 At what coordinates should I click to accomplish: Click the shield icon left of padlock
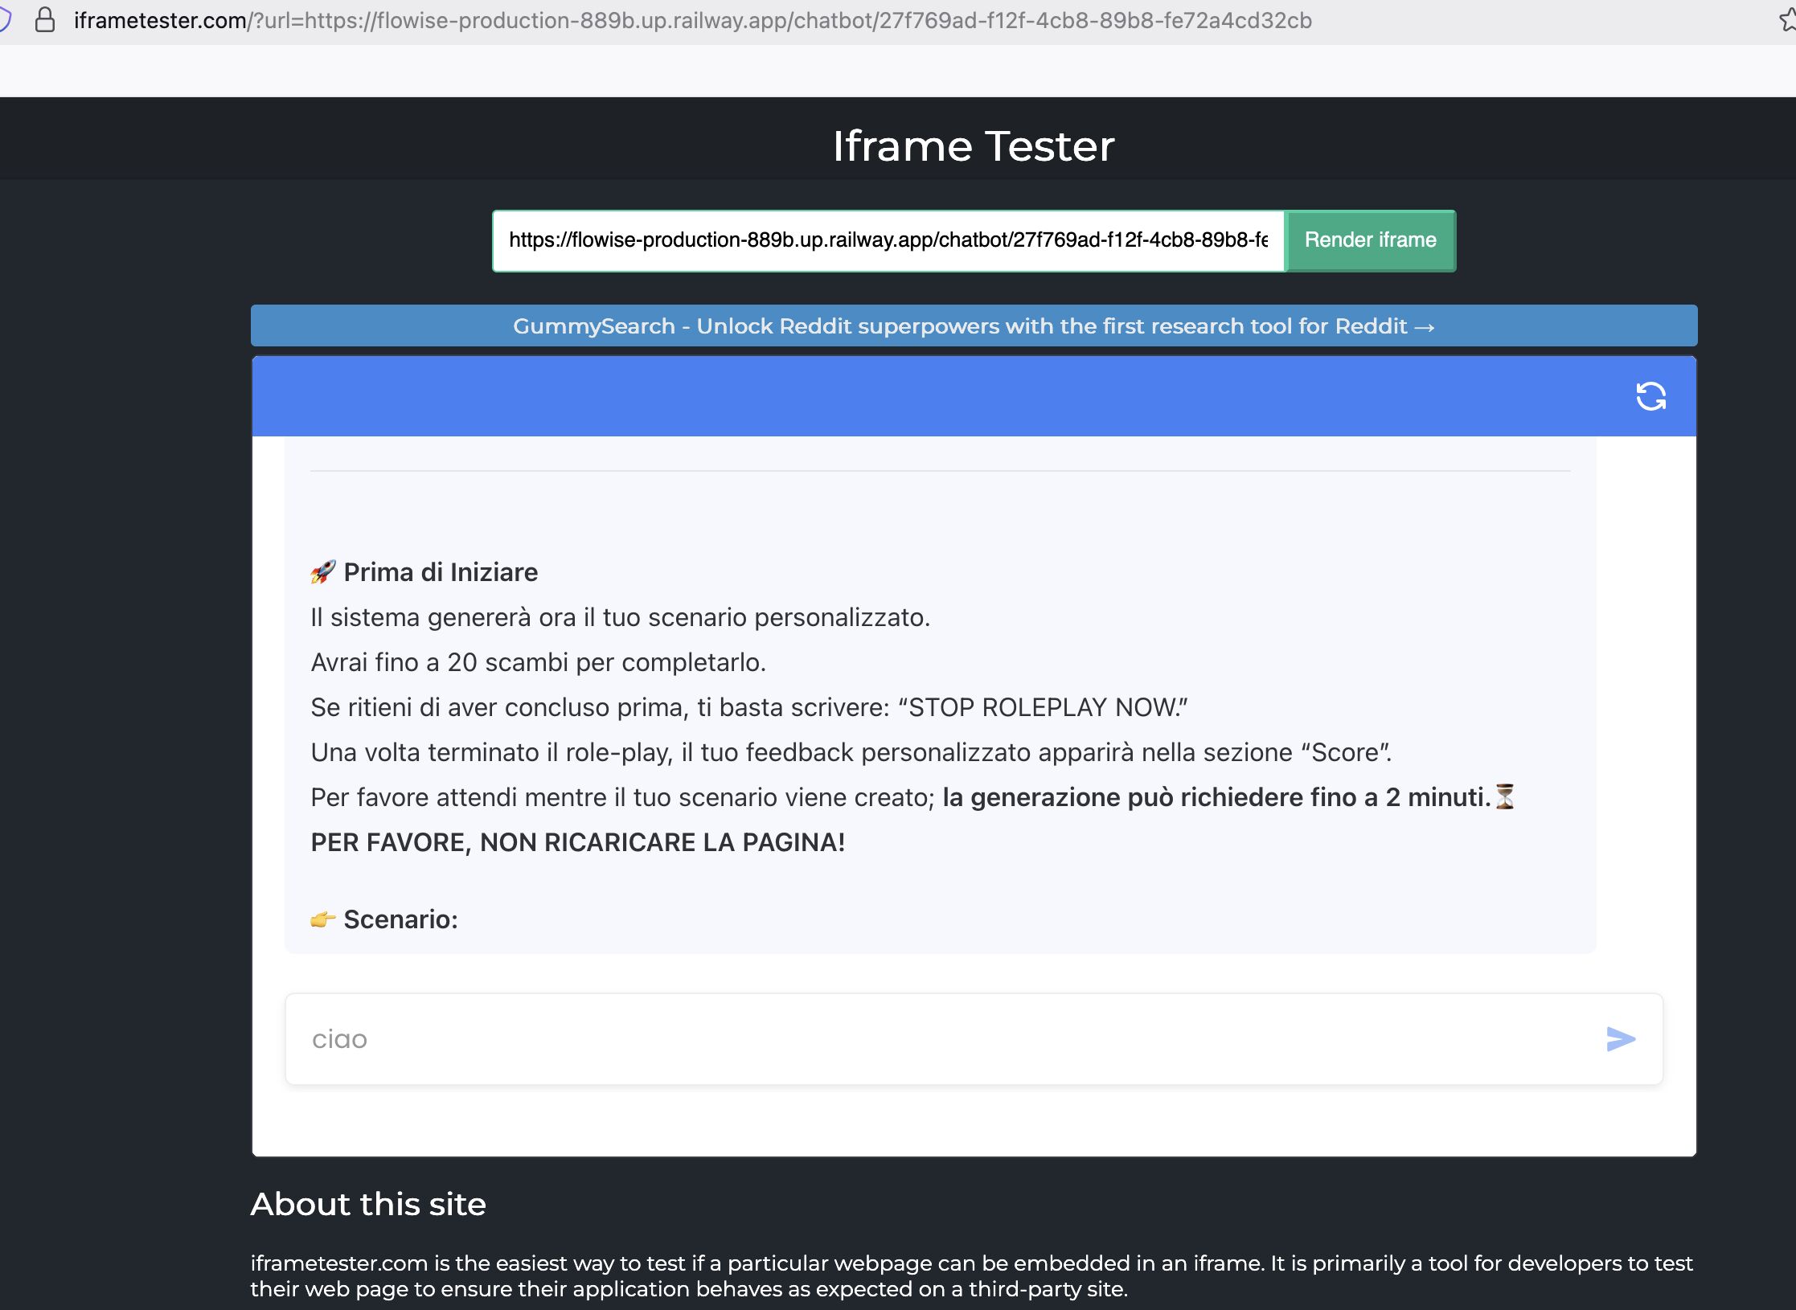(x=5, y=20)
